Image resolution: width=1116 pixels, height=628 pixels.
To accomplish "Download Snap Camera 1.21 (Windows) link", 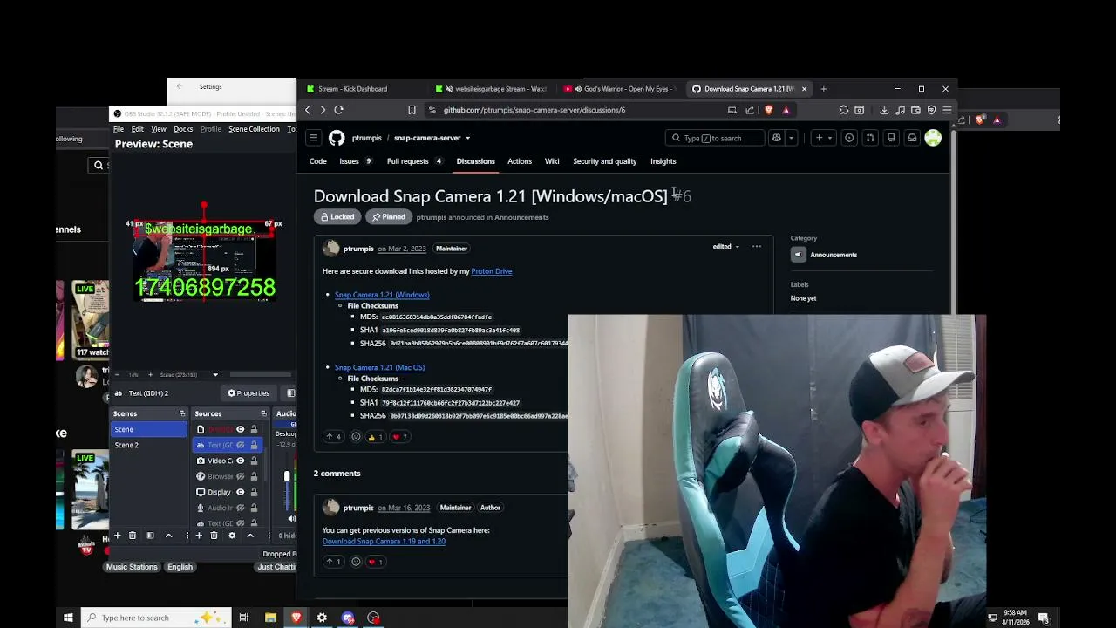I will tap(382, 295).
